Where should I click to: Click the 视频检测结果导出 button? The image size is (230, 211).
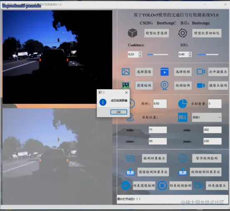[x=205, y=172]
